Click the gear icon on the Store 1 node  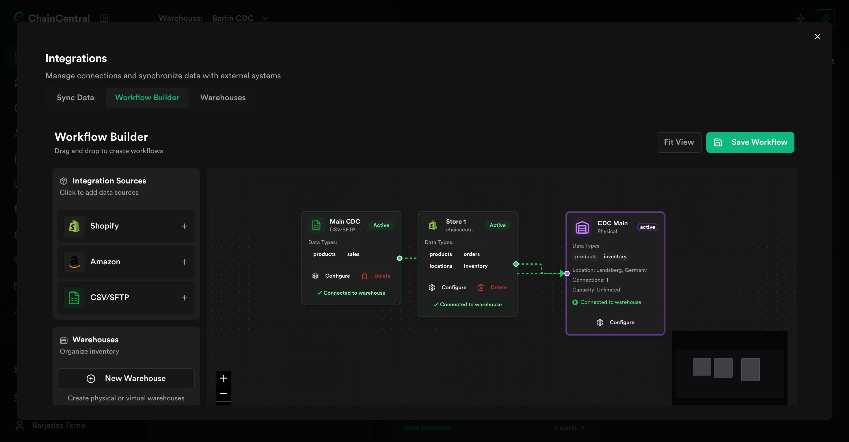[432, 287]
